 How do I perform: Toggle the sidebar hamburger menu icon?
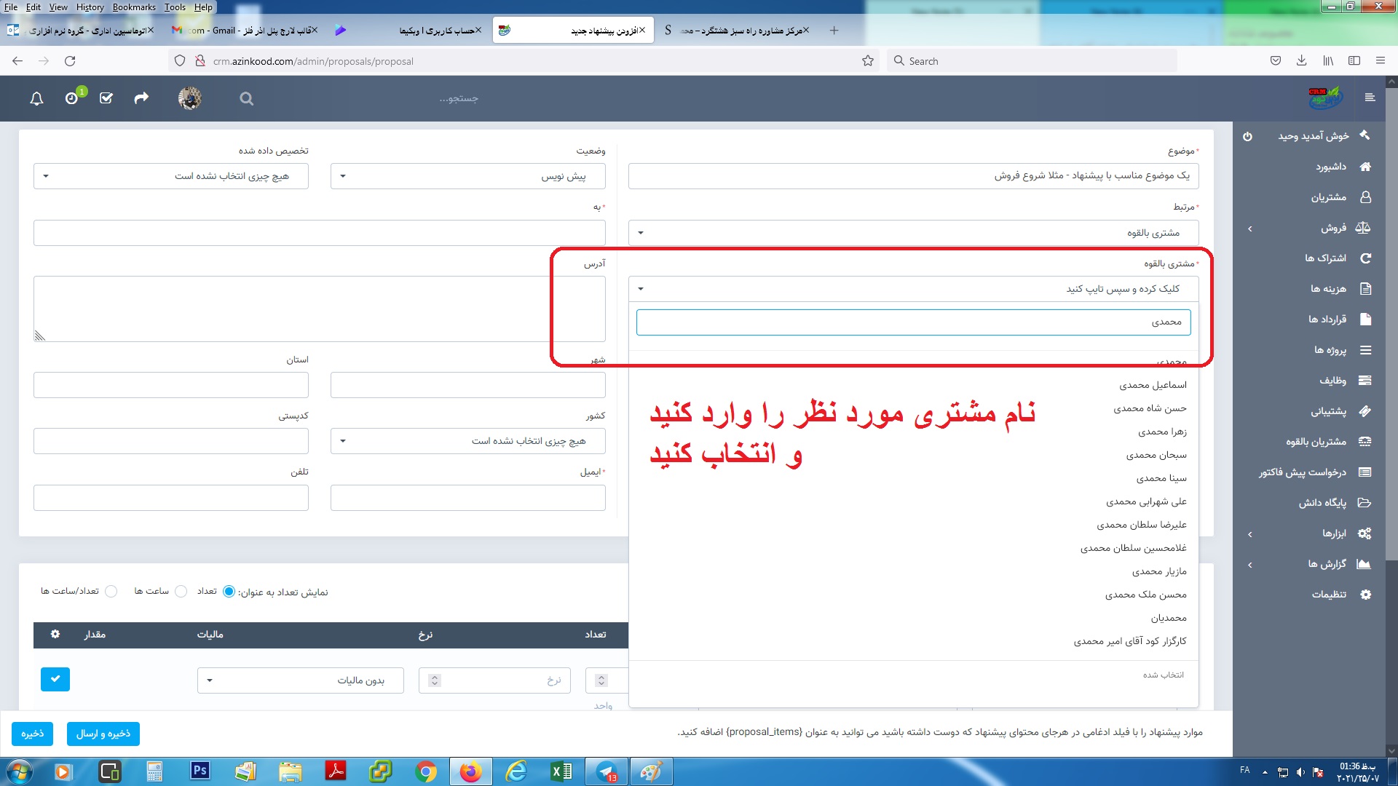point(1370,98)
